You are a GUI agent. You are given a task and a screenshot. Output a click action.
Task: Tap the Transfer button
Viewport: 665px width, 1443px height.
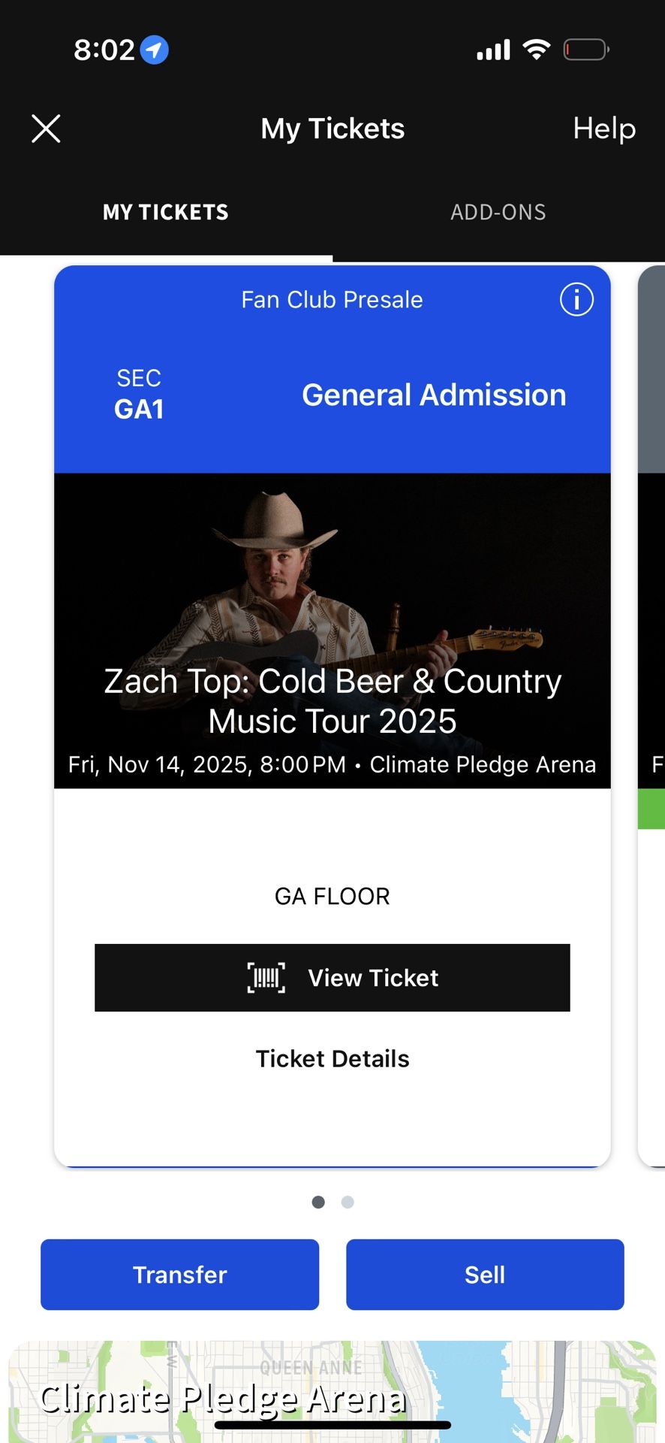pyautogui.click(x=179, y=1274)
